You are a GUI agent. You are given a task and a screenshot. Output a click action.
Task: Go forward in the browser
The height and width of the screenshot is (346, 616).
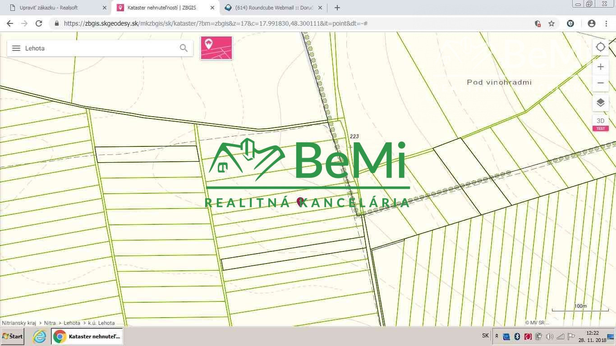24,23
